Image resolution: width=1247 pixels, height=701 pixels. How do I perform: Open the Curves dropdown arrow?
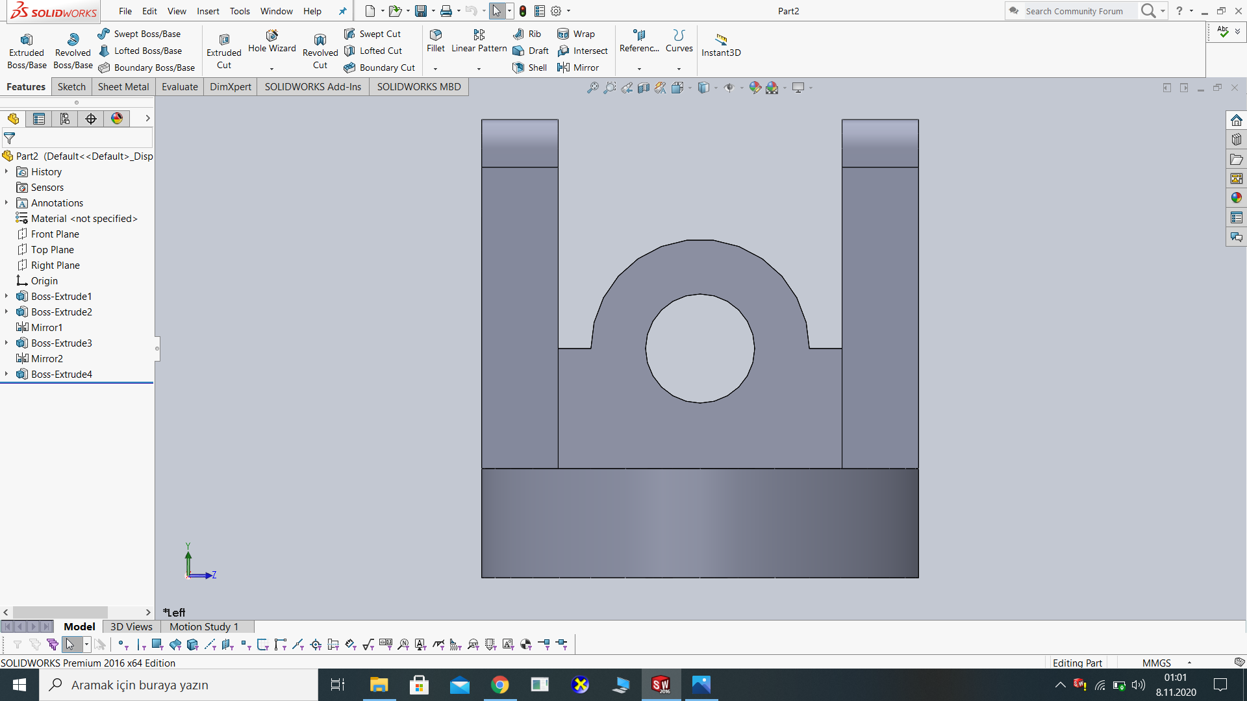tap(679, 68)
